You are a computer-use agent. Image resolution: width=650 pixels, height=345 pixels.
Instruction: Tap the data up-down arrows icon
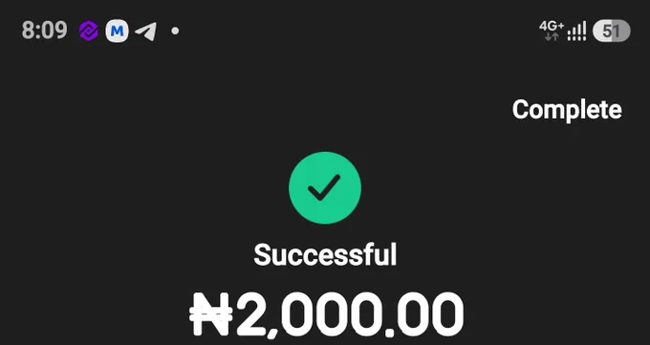[552, 36]
